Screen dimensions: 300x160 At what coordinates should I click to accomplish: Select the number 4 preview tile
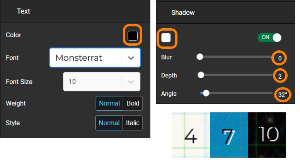(191, 135)
